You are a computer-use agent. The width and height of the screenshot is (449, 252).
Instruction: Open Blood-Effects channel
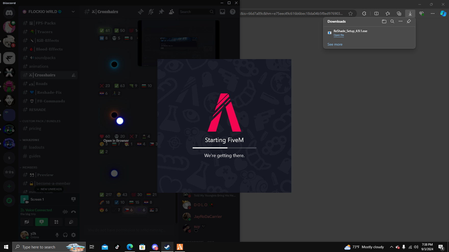pyautogui.click(x=49, y=49)
